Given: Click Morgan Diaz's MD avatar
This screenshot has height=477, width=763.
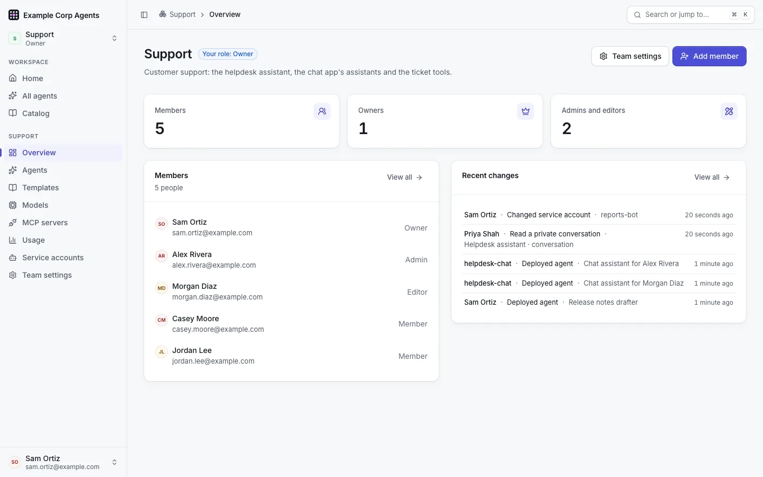Looking at the screenshot, I should 162,288.
